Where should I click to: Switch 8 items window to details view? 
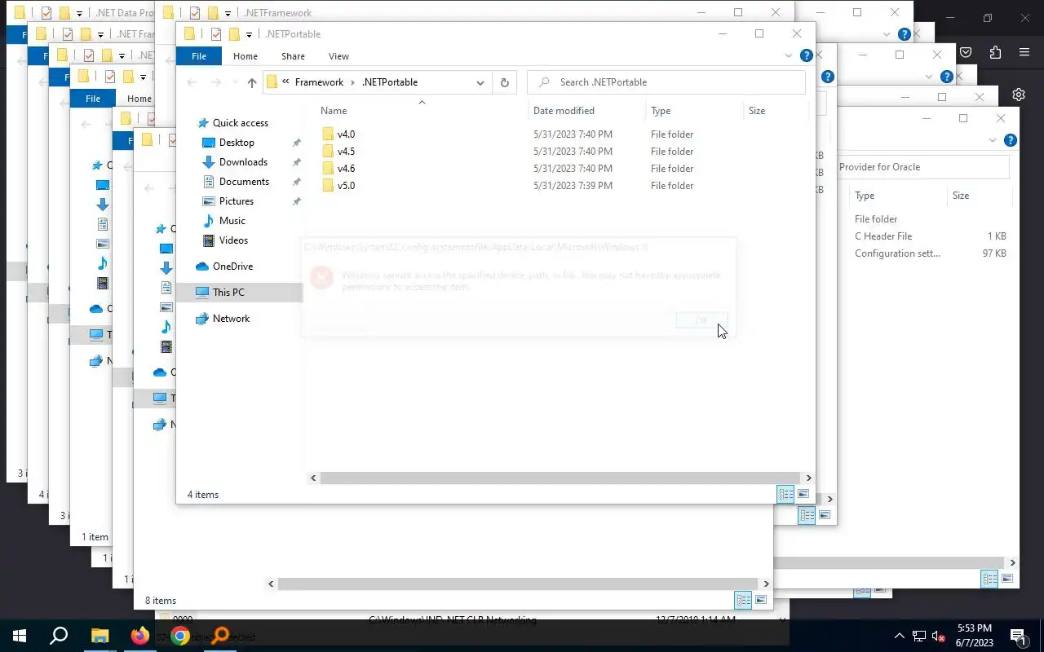(x=743, y=601)
